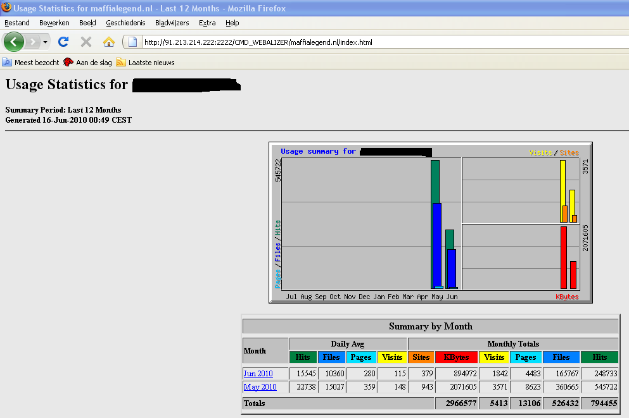The width and height of the screenshot is (629, 418).
Task: Open the May 2010 statistics link
Action: (x=260, y=387)
